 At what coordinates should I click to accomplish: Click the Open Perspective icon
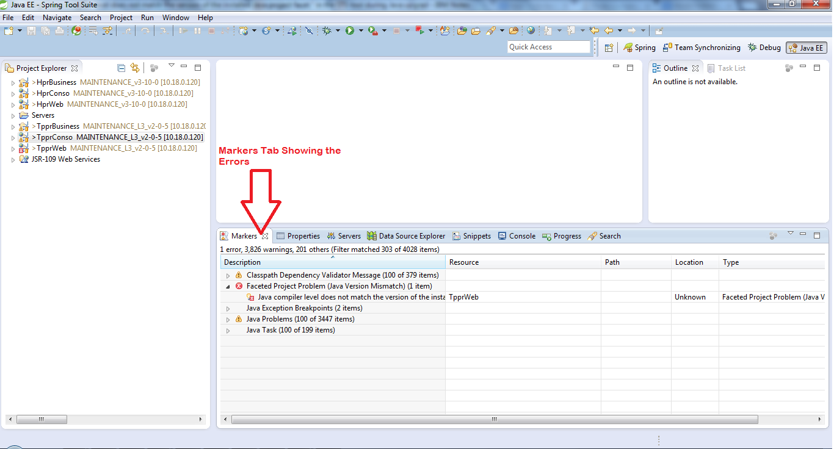click(x=609, y=47)
